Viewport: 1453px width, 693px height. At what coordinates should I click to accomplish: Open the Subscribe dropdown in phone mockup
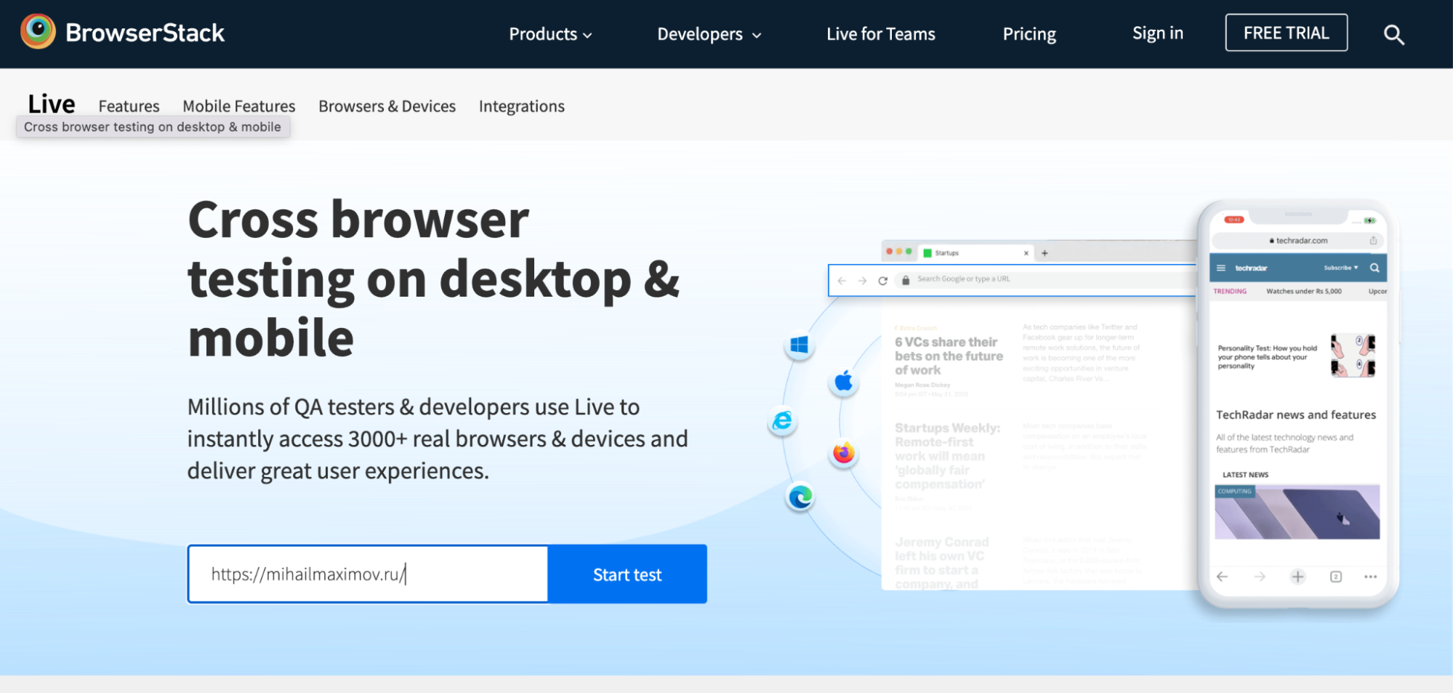point(1340,268)
